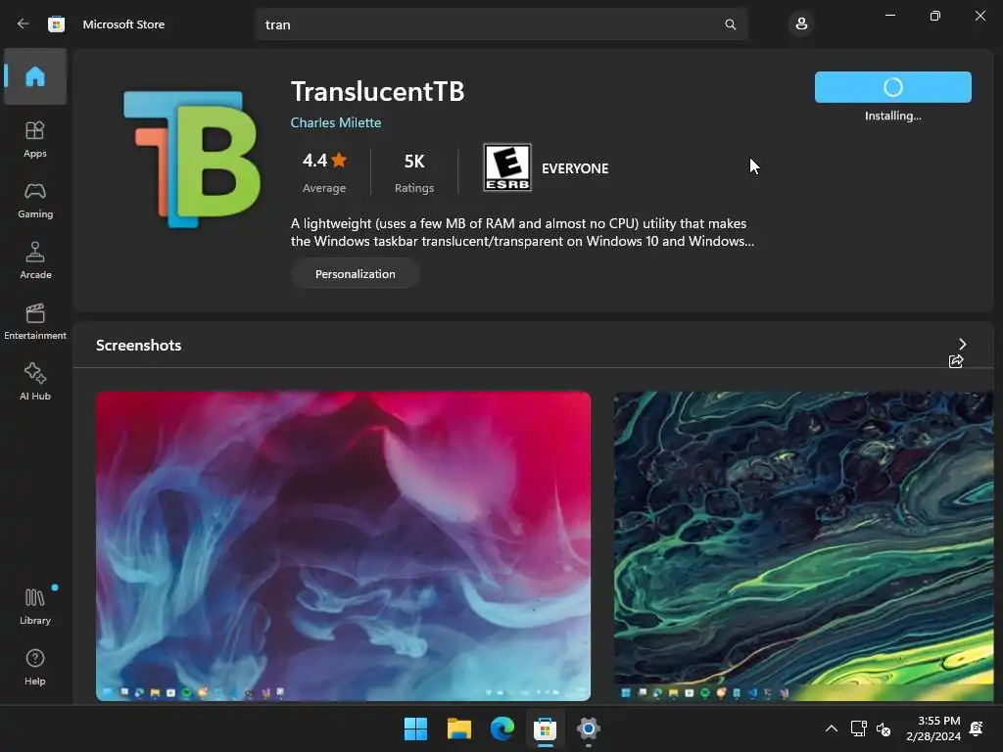Open the Windows Start menu
Viewport: 1003px width, 752px height.
[x=415, y=728]
